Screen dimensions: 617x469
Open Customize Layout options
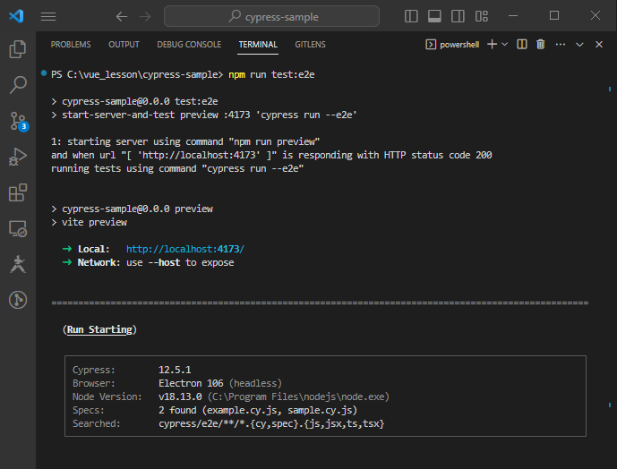(x=481, y=16)
